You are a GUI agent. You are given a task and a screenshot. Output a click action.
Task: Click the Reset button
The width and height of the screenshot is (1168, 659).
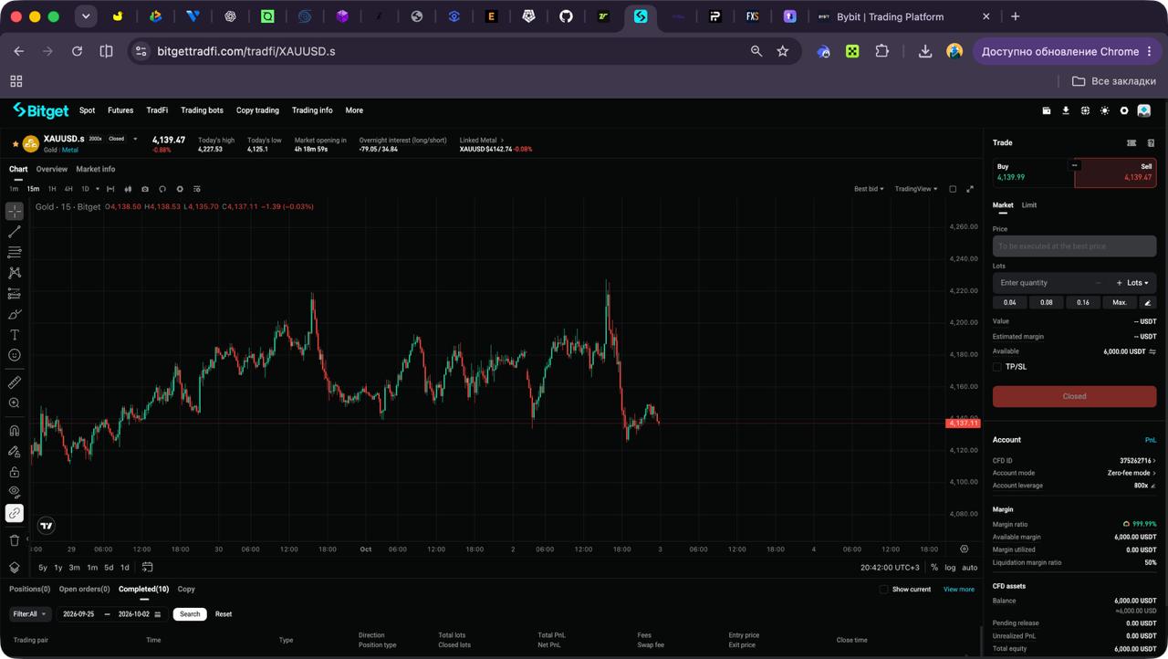pyautogui.click(x=224, y=614)
